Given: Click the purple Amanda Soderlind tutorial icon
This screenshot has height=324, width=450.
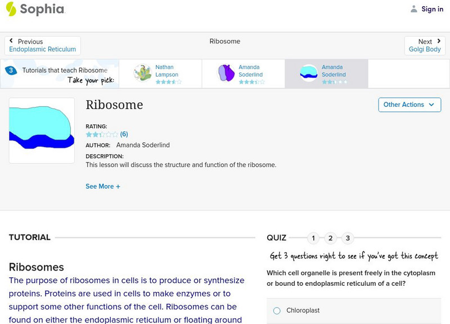Looking at the screenshot, I should tap(226, 73).
